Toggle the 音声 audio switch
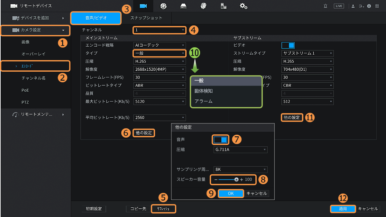The image size is (386, 217). point(221,140)
